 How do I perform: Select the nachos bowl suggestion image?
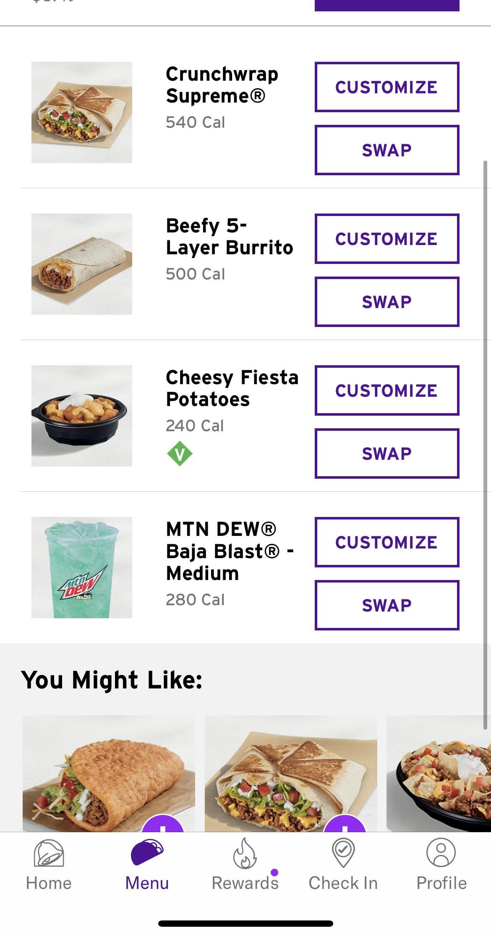coord(439,773)
